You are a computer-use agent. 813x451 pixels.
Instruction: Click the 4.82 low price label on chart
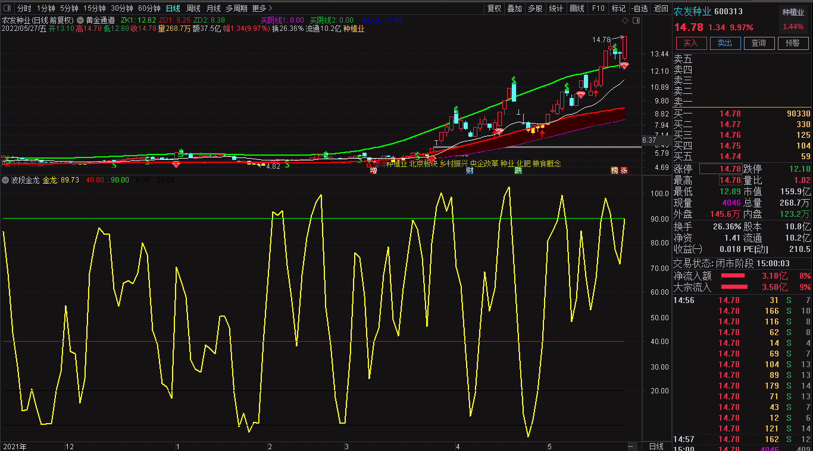pos(273,166)
